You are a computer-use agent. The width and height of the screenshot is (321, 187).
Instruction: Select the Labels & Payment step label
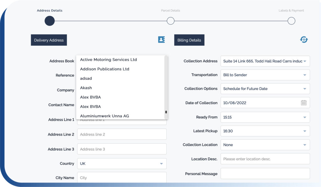pos(291,10)
